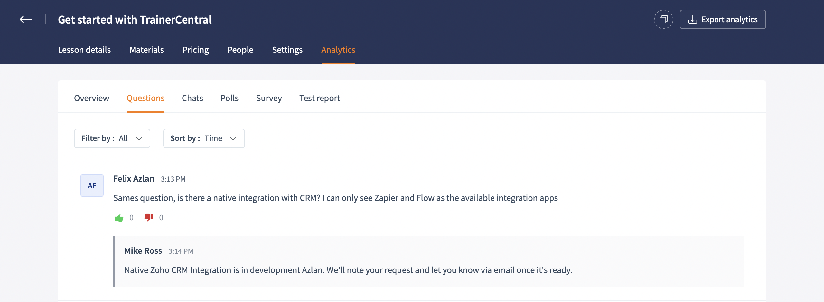Go to the Pricing tab
The width and height of the screenshot is (824, 302).
tap(196, 50)
